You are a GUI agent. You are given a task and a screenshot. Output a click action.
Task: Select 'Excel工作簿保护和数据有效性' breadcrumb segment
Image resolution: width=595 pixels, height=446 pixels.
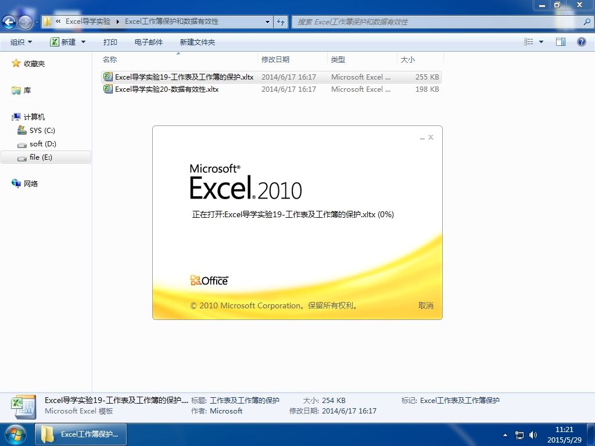pos(171,21)
